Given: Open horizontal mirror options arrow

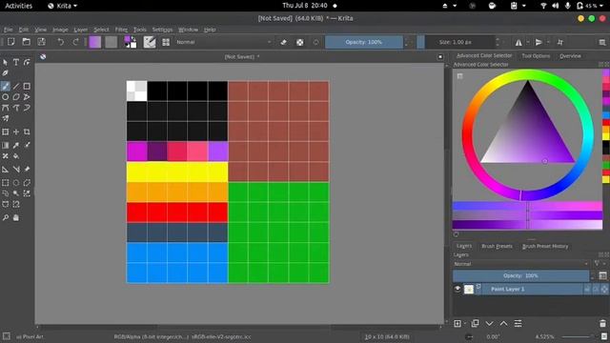Looking at the screenshot, I should point(528,42).
